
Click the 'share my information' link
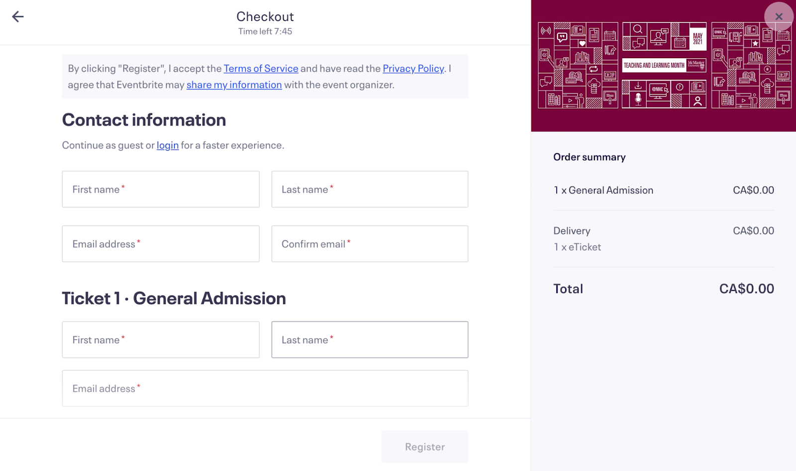coord(234,85)
